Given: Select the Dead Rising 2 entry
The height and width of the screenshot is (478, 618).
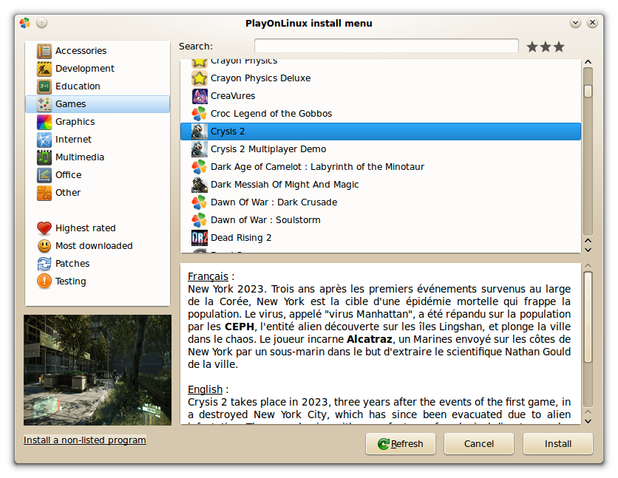Looking at the screenshot, I should tap(381, 238).
